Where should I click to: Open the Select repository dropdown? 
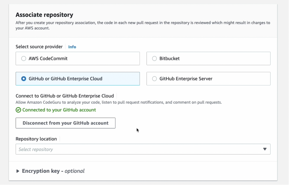point(143,149)
